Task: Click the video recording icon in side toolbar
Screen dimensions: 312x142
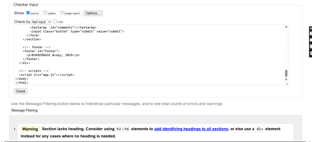Action: (311, 40)
